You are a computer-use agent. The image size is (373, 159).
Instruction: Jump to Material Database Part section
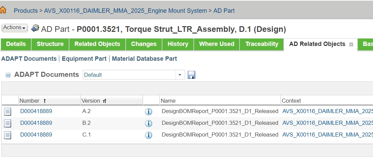click(144, 59)
